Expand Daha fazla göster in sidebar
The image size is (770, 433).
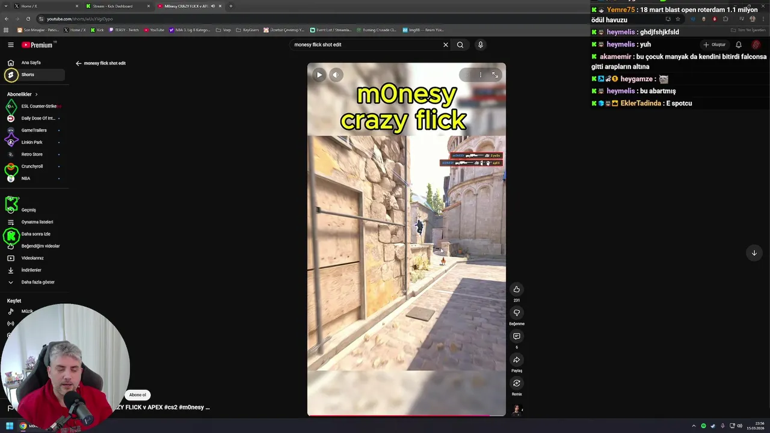pyautogui.click(x=33, y=282)
